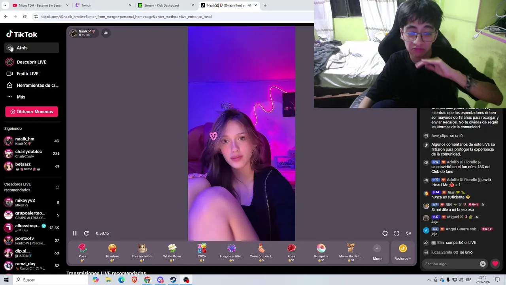The height and width of the screenshot is (285, 506).
Task: Open Steam from the taskbar
Action: pyautogui.click(x=173, y=280)
